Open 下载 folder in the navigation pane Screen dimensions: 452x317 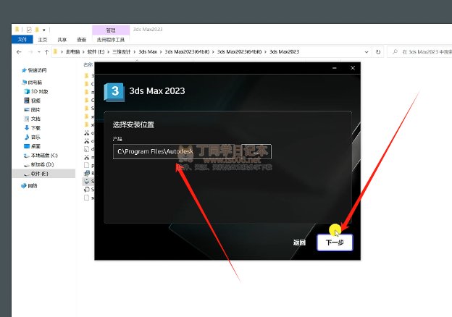pos(35,128)
